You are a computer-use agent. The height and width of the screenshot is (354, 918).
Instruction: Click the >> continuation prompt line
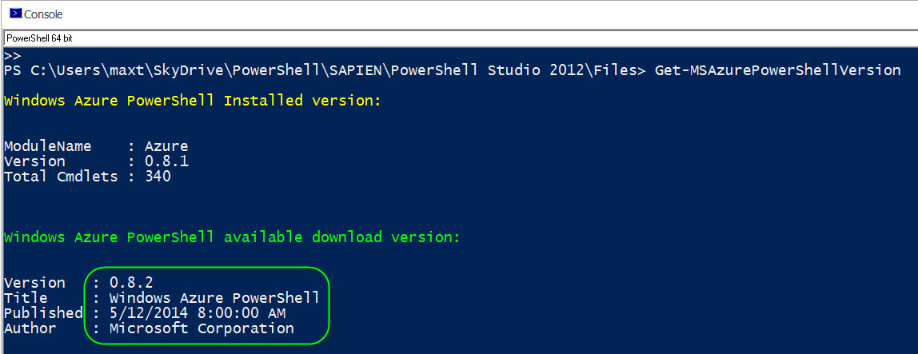pyautogui.click(x=12, y=56)
